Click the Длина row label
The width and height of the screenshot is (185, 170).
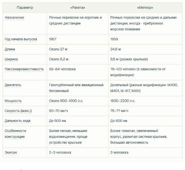pos(10,49)
